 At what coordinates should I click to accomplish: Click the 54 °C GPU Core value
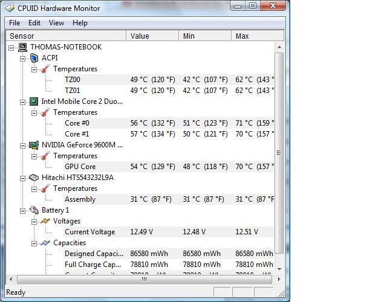point(152,167)
